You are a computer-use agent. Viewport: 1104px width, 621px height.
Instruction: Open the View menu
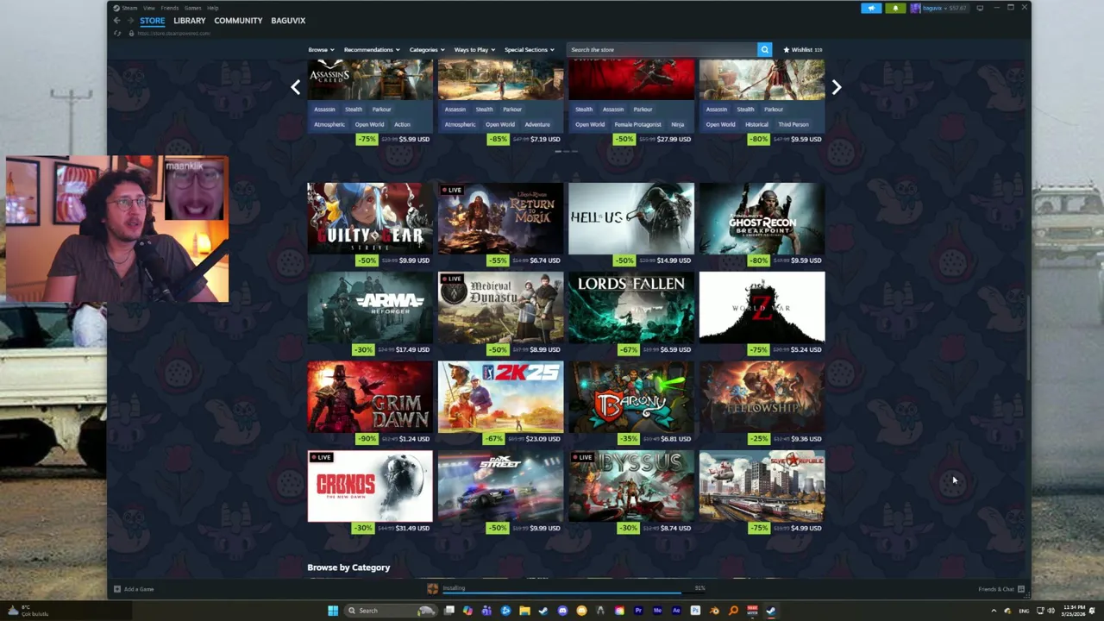pyautogui.click(x=148, y=8)
